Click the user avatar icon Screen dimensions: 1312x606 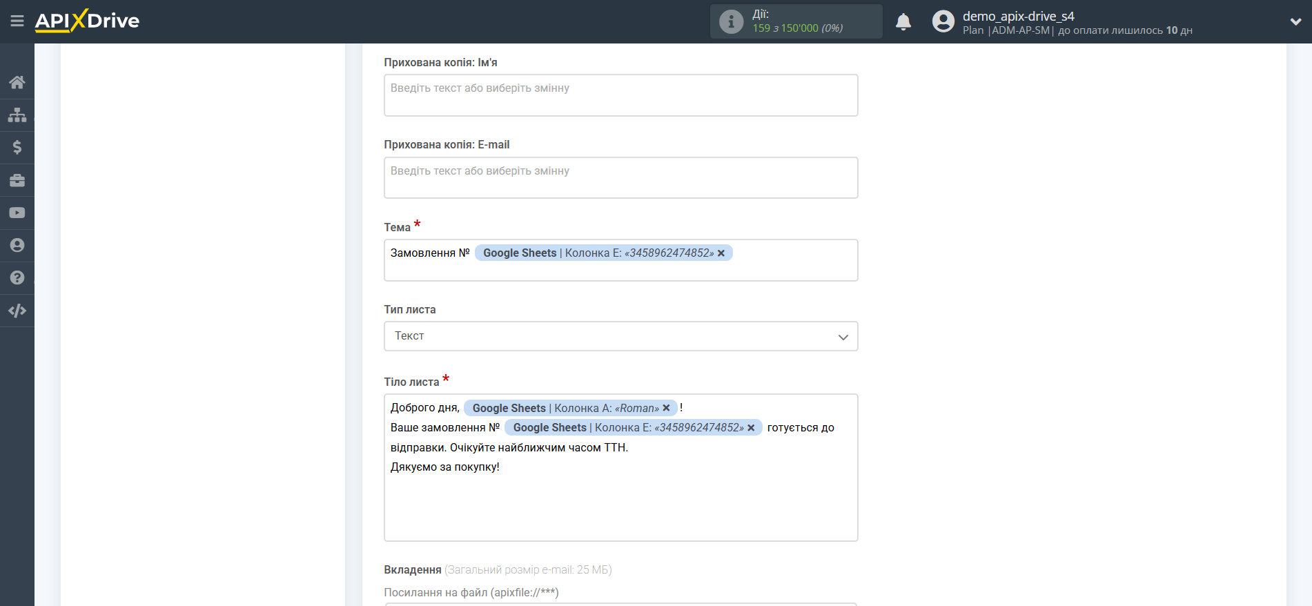click(943, 21)
